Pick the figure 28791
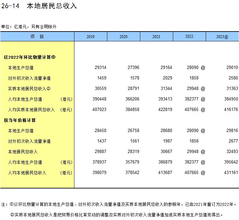The width and height of the screenshot is (239, 220). pyautogui.click(x=133, y=88)
